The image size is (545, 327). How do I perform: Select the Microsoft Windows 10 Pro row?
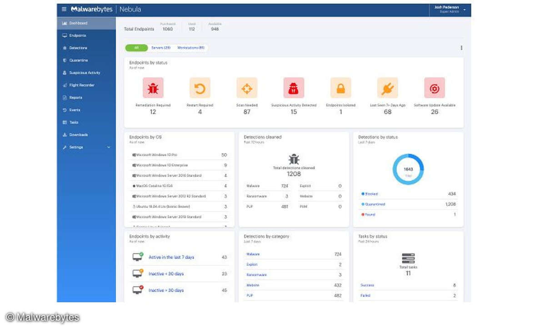(180, 155)
